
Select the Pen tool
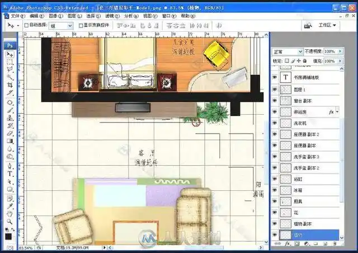tap(10, 166)
